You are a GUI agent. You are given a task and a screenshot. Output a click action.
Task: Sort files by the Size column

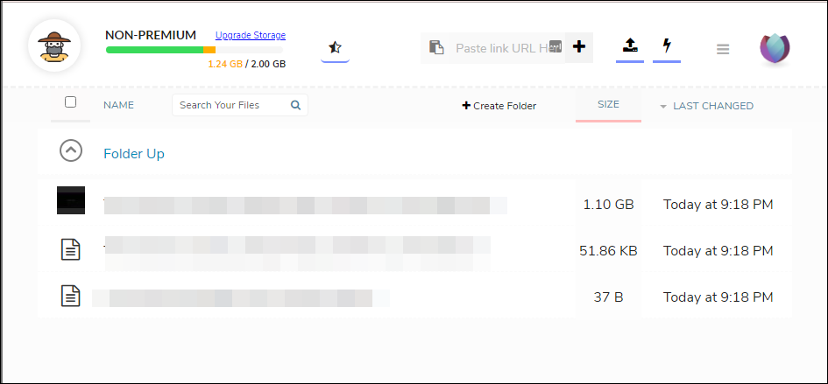[608, 105]
